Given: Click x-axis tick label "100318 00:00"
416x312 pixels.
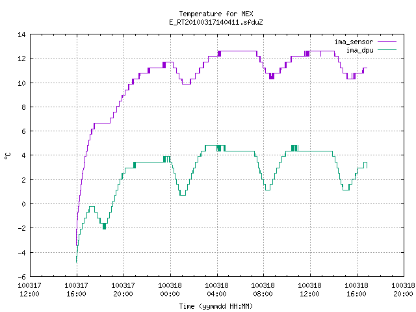Looking at the screenshot, I should click(x=170, y=289).
